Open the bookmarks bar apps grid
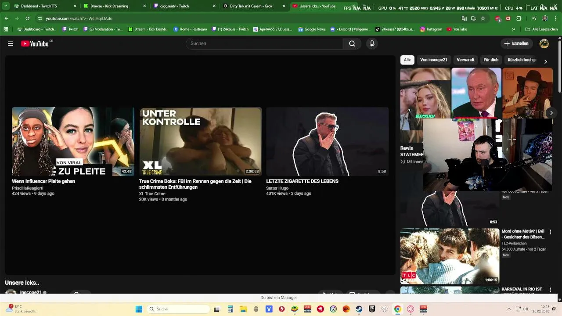Screen dimensions: 562x316 coord(6,29)
